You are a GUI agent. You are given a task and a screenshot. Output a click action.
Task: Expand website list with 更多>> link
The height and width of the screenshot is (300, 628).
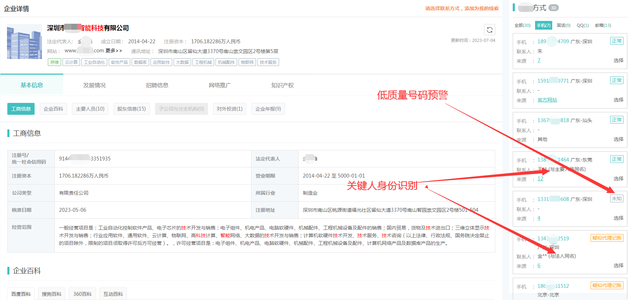click(114, 51)
